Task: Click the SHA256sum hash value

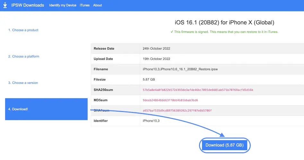Action: 198,90
